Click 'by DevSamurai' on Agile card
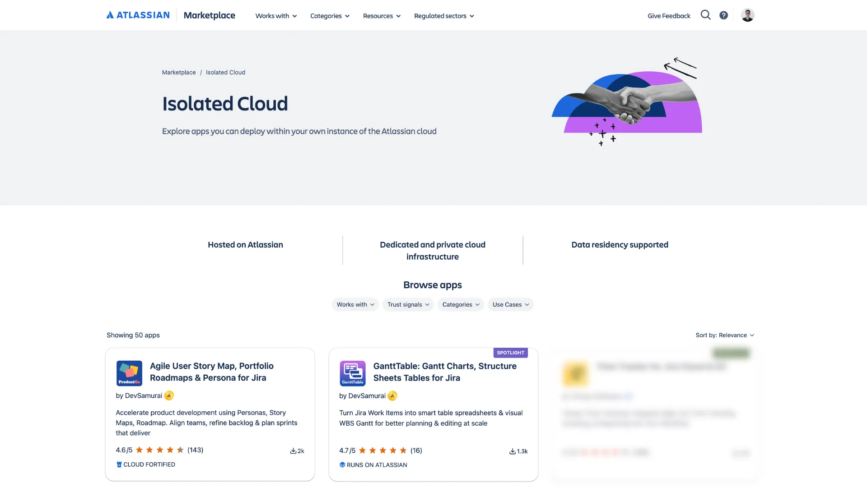Viewport: 867px width, 487px height. (139, 395)
